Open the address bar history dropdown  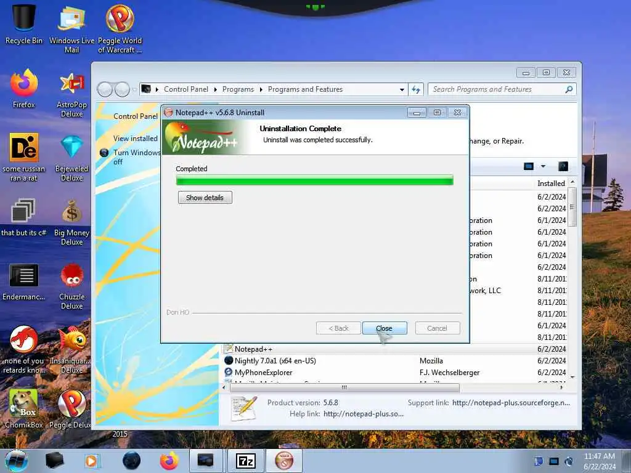click(x=402, y=89)
